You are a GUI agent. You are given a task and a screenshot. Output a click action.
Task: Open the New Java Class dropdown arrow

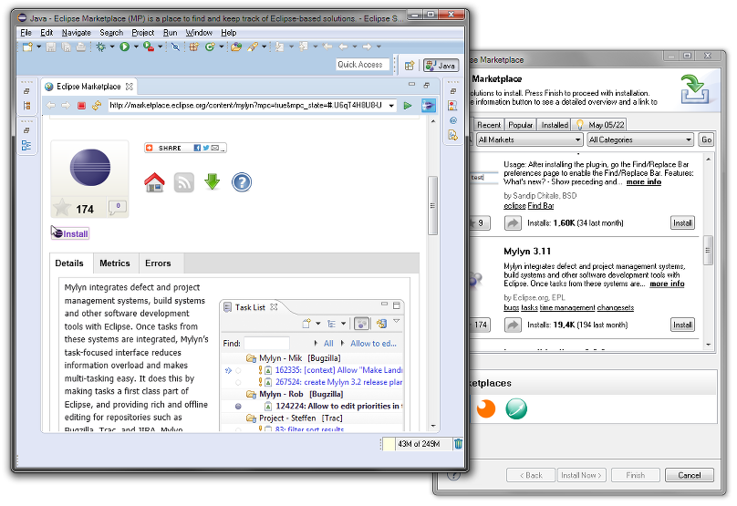[x=221, y=46]
